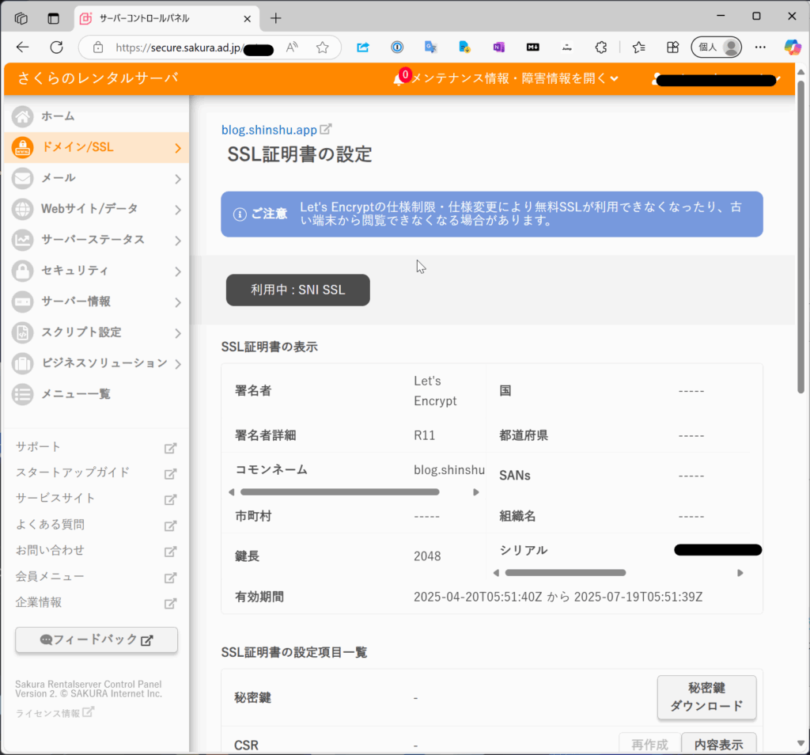Select the サーバーコントロールパネル browser tab
810x755 pixels.
click(x=166, y=19)
